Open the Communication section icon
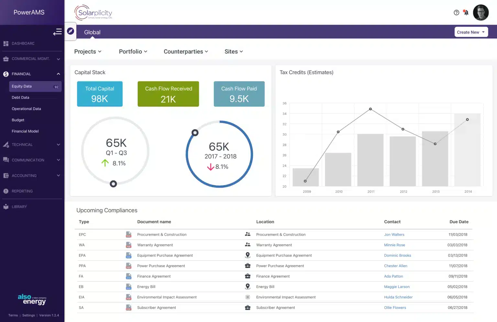 [x=6, y=160]
